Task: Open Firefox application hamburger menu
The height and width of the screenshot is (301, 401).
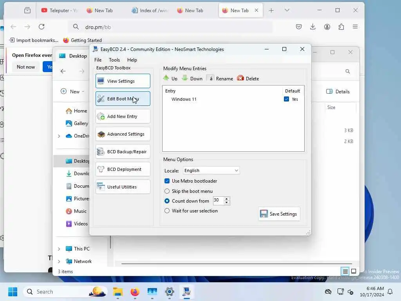Action: pyautogui.click(x=355, y=27)
